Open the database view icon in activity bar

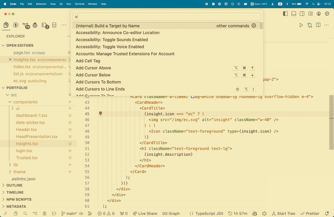point(55,25)
